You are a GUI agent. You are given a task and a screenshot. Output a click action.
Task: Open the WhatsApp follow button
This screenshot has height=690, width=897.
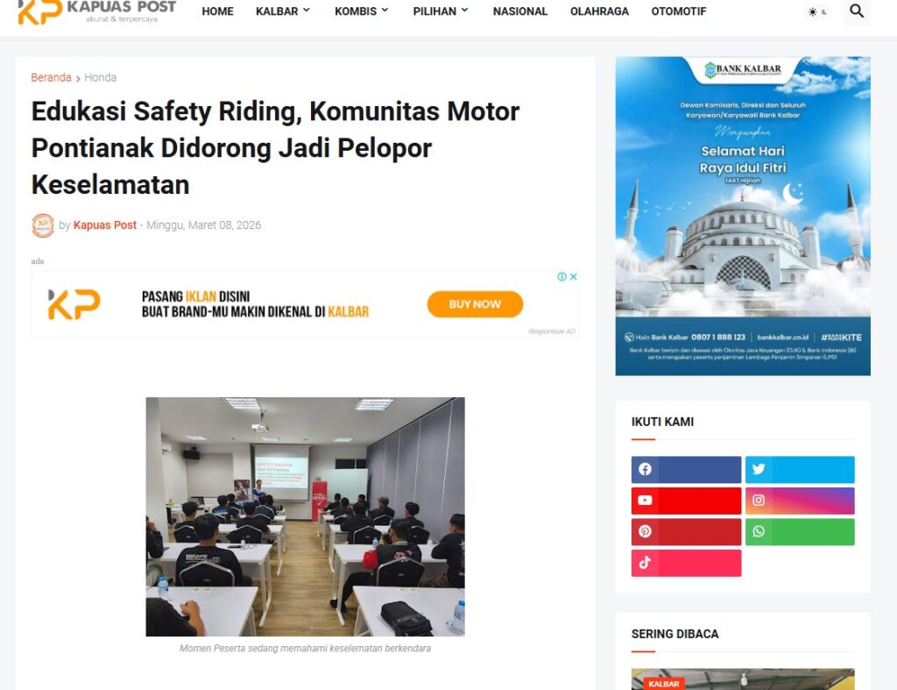(x=800, y=531)
